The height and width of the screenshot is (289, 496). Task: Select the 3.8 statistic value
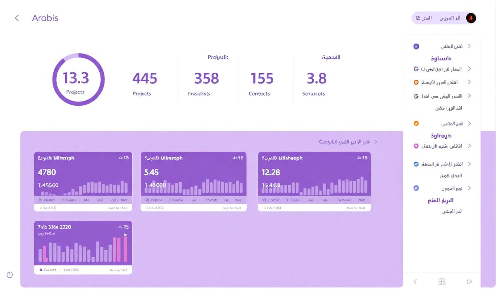(317, 78)
